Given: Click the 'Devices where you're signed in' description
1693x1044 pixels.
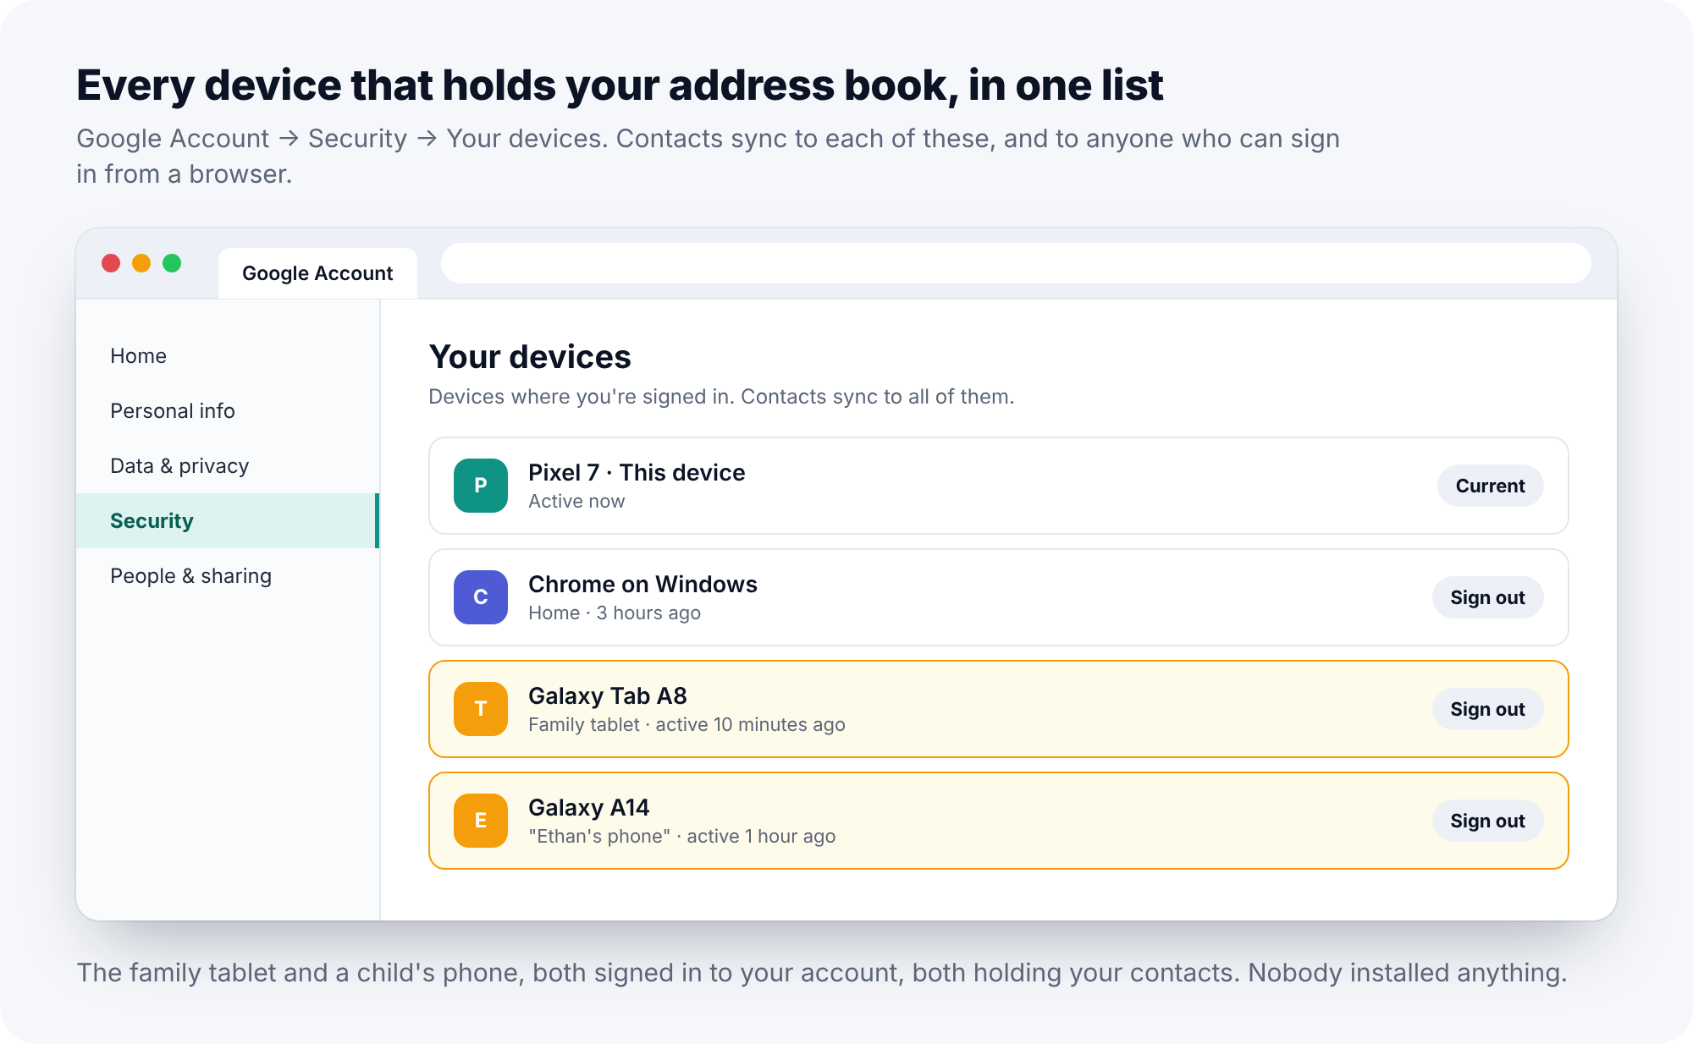Looking at the screenshot, I should 721,397.
